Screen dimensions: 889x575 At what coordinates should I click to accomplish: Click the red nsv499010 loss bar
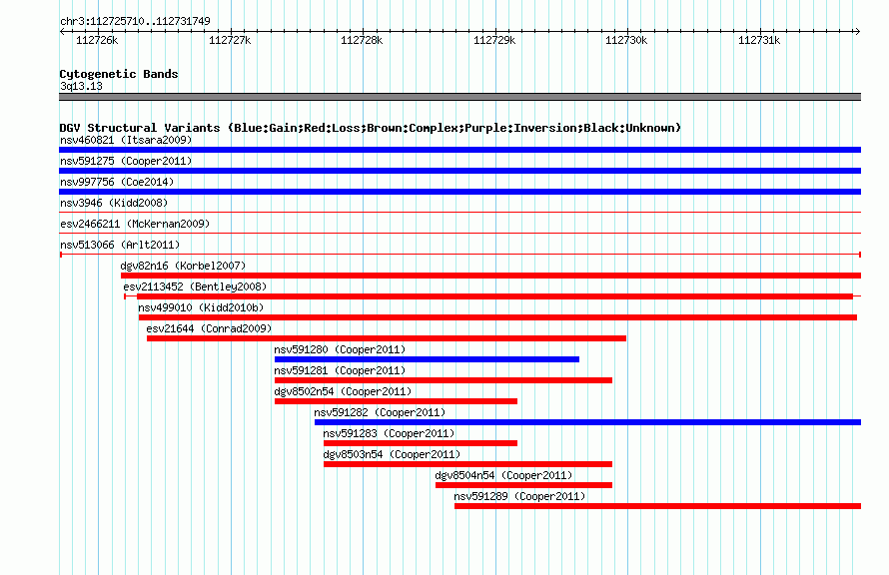coord(497,317)
